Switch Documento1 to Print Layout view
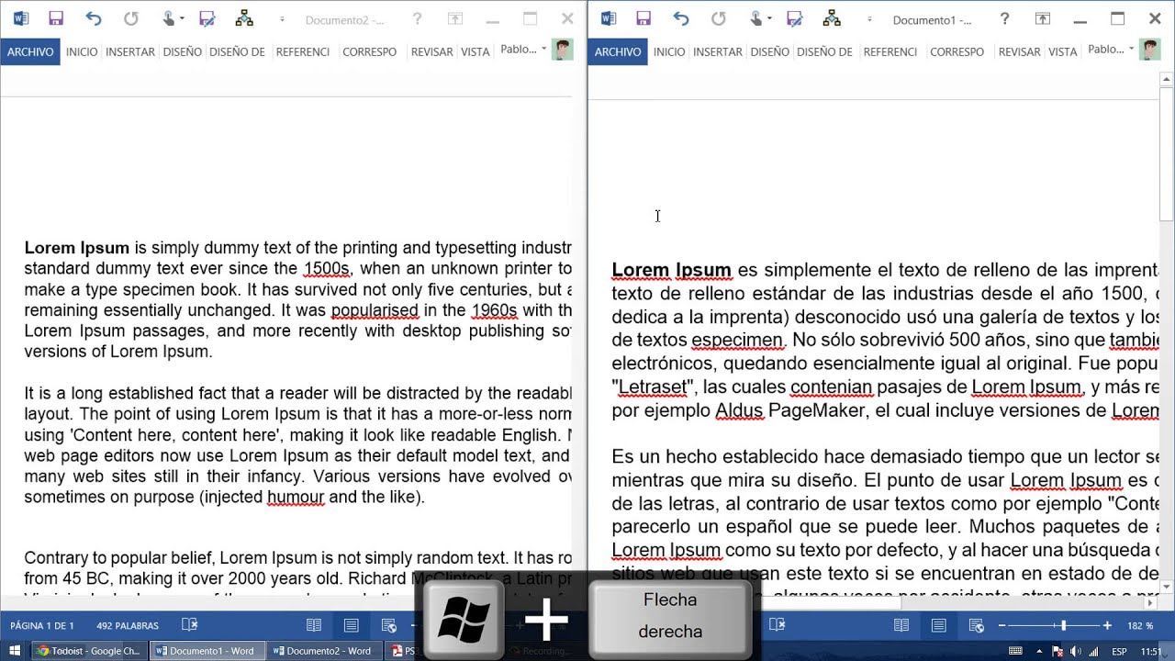 938,625
